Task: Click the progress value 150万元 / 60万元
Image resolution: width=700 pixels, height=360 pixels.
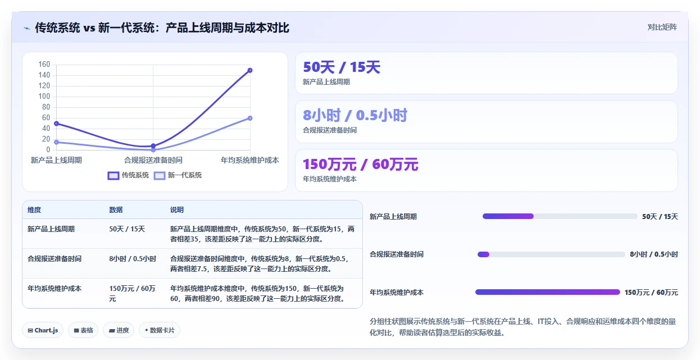Action: (x=651, y=293)
